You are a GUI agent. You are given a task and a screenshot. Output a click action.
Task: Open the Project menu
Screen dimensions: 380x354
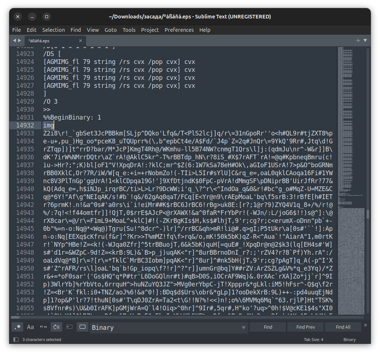coord(150,30)
